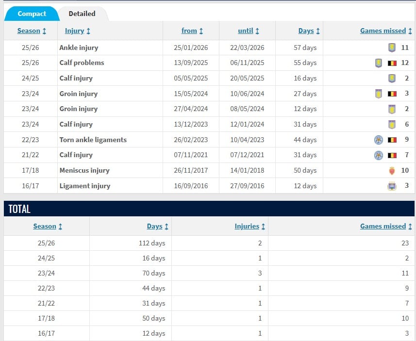This screenshot has height=341, width=416.
Task: Sort injury table by Season arrow
Action: 44,31
